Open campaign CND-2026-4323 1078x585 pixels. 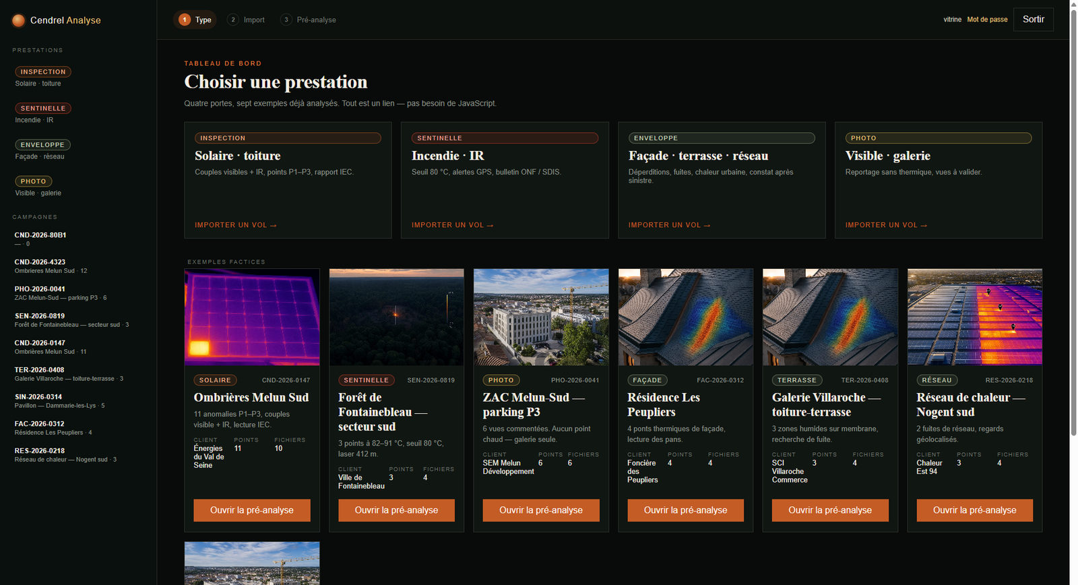click(51, 266)
